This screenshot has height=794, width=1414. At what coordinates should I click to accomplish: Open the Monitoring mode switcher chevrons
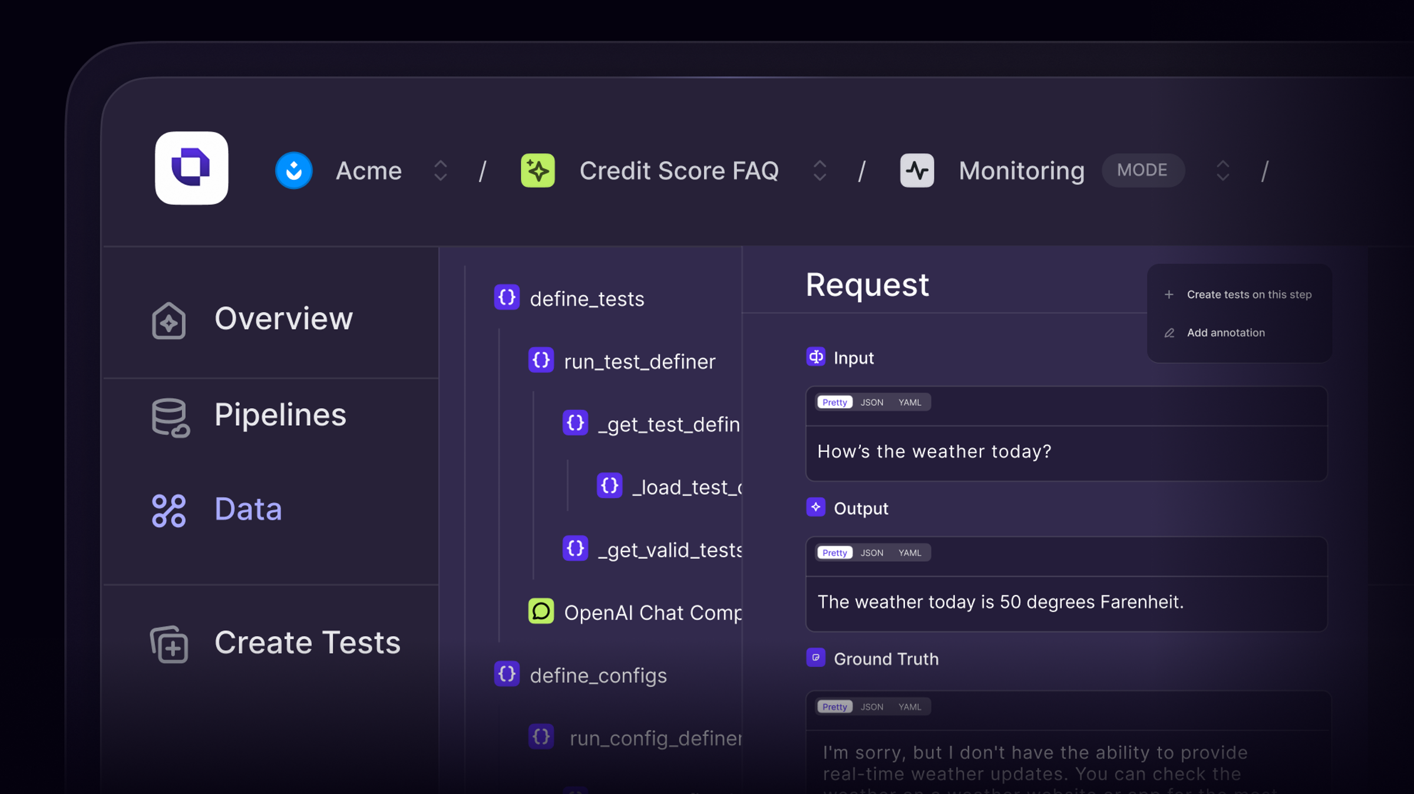[1223, 171]
